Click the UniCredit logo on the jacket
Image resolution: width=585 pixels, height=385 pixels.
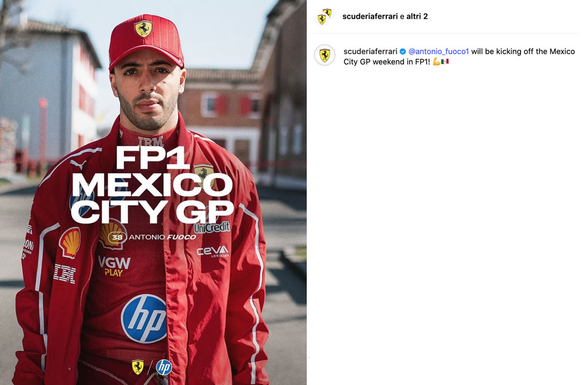point(211,227)
